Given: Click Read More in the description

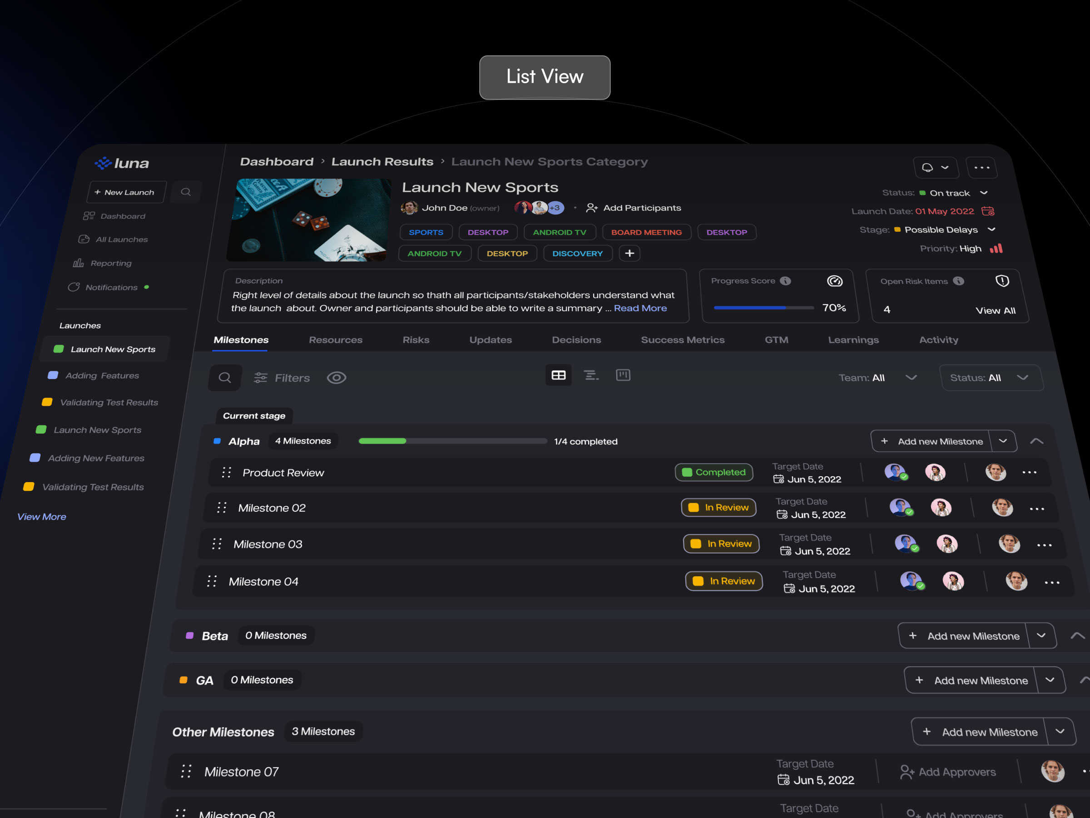Looking at the screenshot, I should (x=640, y=308).
